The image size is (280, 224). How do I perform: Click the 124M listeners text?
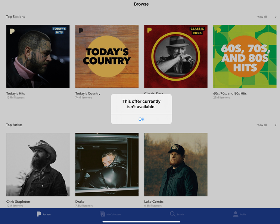(15, 97)
